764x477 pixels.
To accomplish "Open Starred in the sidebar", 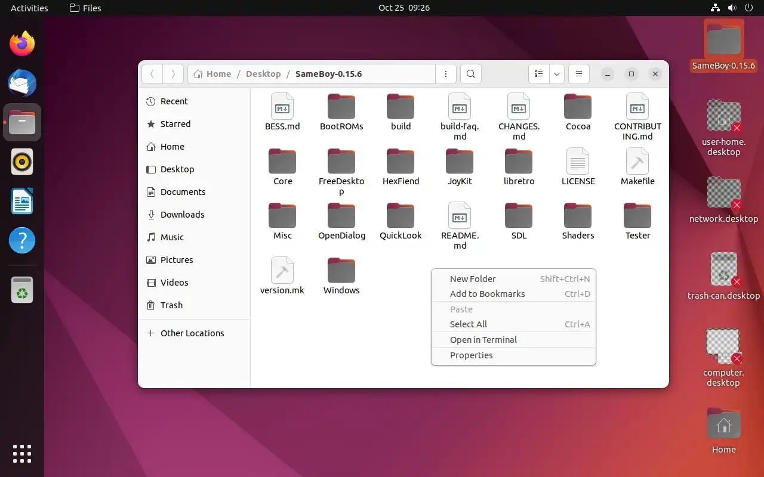I will [x=195, y=124].
